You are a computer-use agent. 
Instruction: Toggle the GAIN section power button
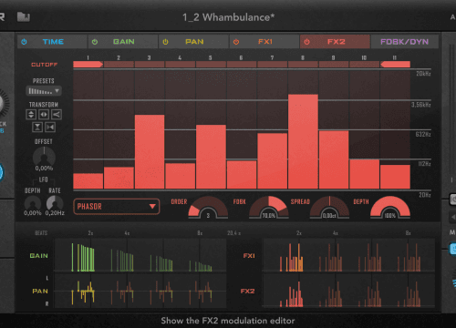95,42
